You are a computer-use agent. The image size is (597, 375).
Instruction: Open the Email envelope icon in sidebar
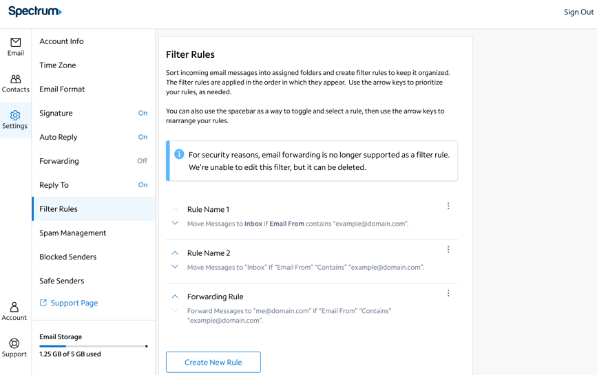[x=15, y=43]
